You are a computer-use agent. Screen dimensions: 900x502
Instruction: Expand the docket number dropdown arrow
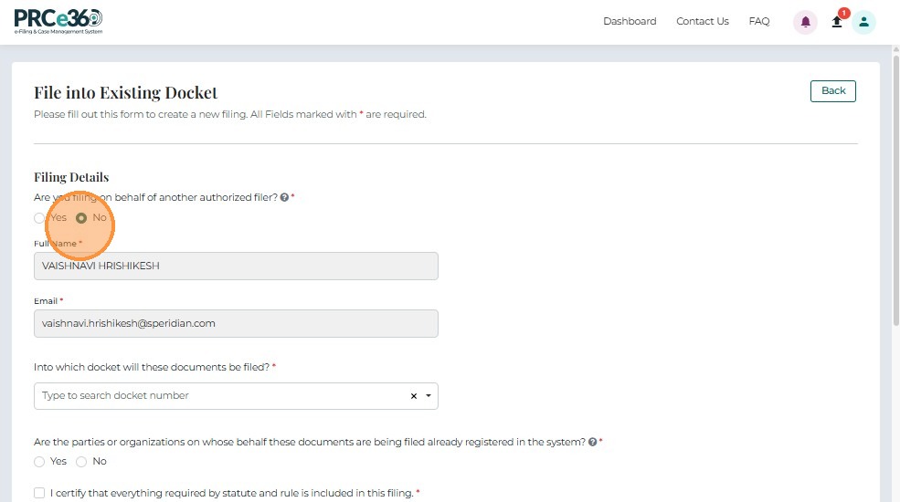429,396
